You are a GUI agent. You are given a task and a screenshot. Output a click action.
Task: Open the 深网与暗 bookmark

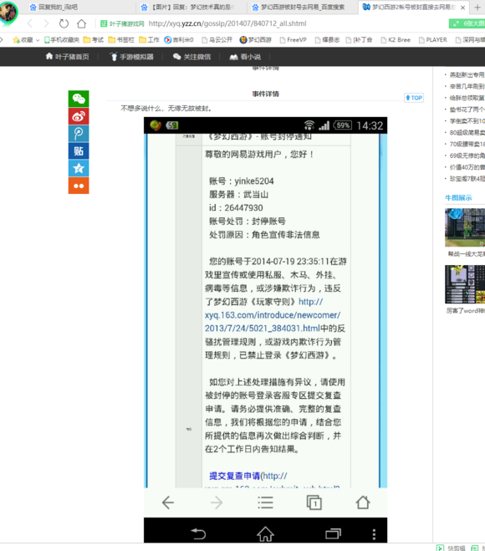tap(470, 39)
